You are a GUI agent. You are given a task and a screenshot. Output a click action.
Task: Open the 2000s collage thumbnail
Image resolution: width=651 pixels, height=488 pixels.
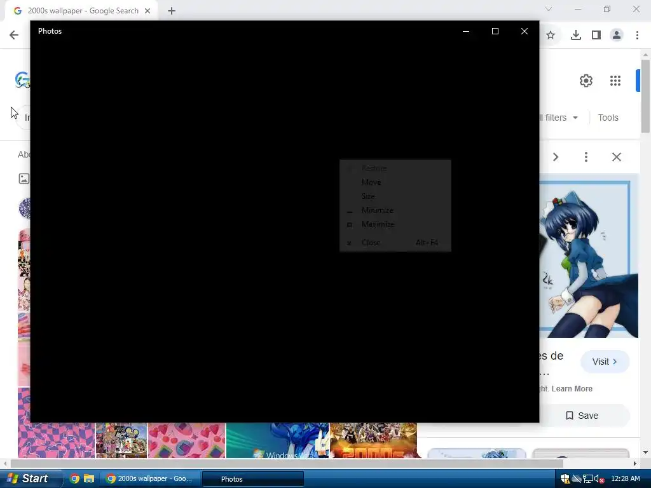tap(374, 440)
